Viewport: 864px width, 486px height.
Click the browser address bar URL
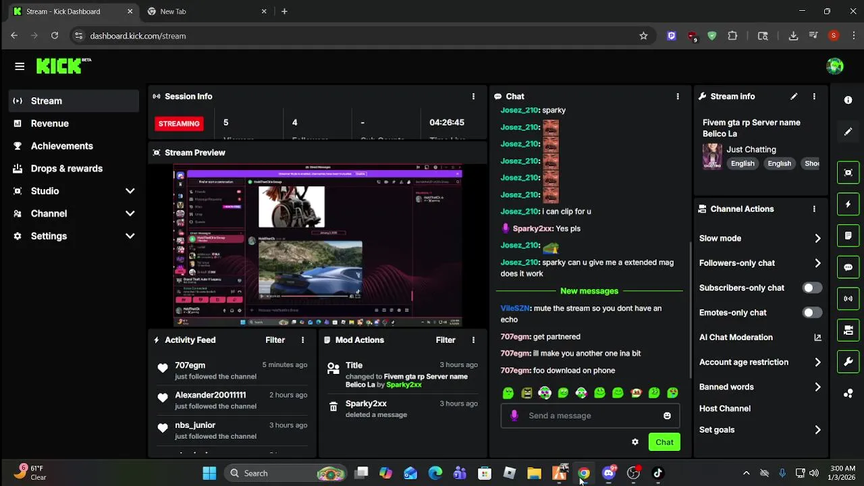138,36
